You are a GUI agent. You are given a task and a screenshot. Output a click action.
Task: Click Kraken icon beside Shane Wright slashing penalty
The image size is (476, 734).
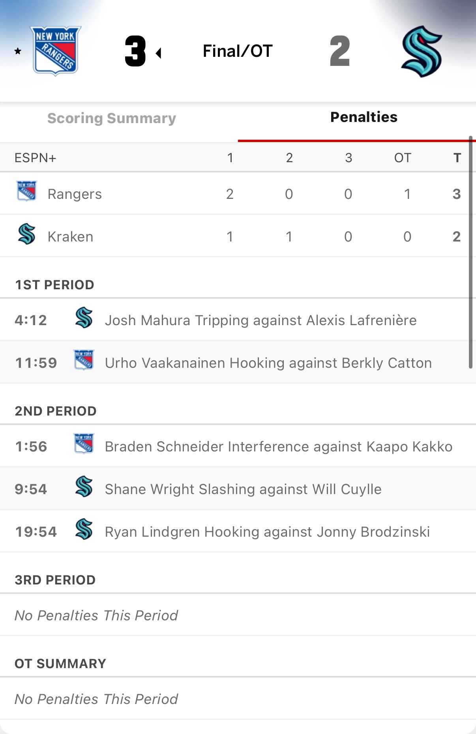click(84, 486)
